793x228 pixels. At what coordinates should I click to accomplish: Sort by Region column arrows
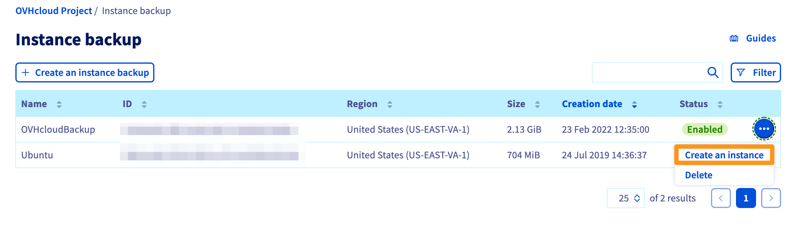point(390,104)
